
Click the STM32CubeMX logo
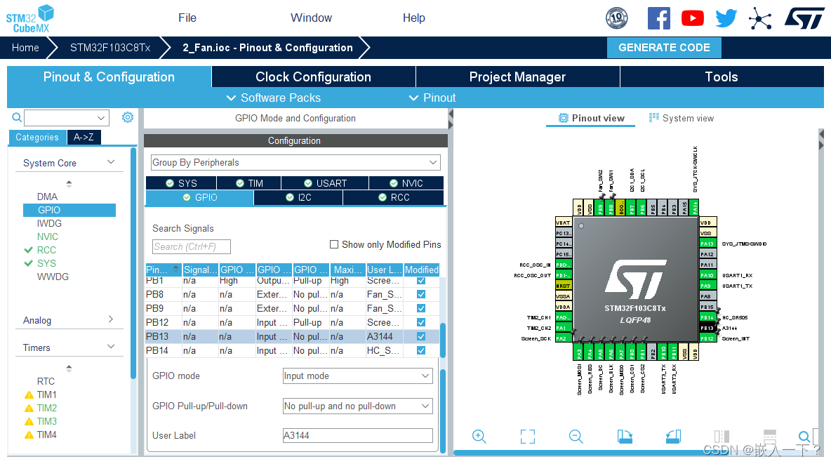(x=30, y=19)
